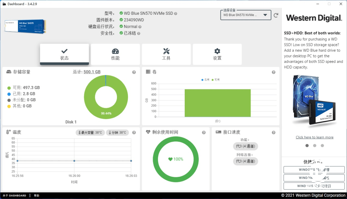Switch to the 性能 tab
The height and width of the screenshot is (199, 347).
(x=115, y=54)
